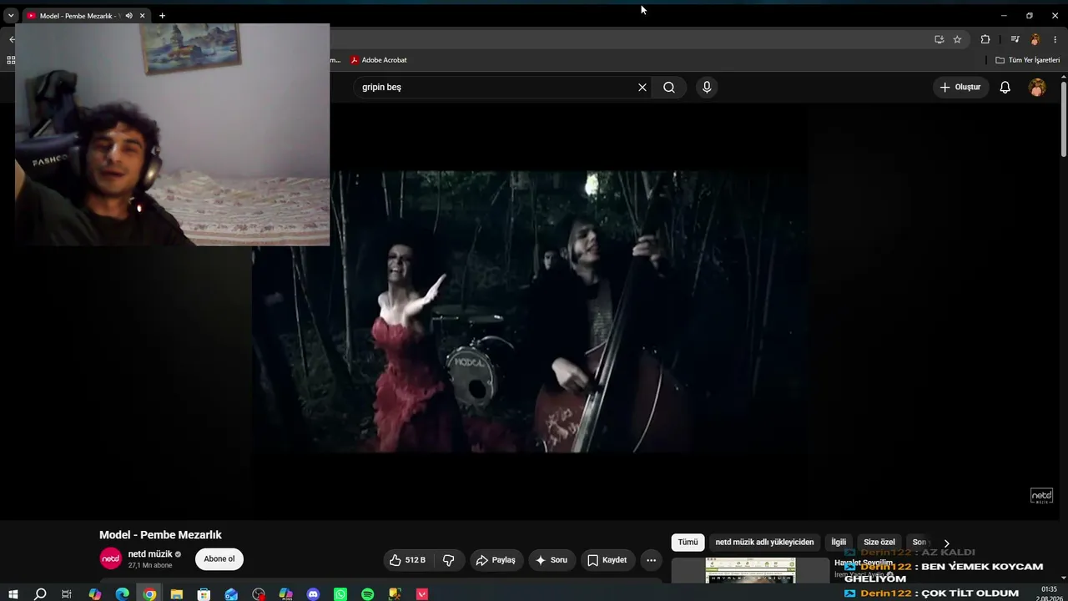Viewport: 1068px width, 601px height.
Task: Open File Explorer from the taskbar
Action: point(177,594)
